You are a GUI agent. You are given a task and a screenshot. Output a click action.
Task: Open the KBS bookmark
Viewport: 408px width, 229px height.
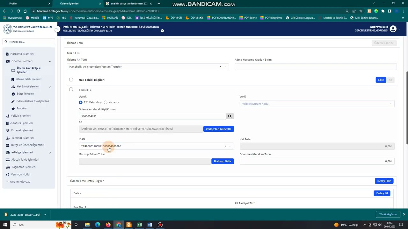pyautogui.click(x=61, y=18)
